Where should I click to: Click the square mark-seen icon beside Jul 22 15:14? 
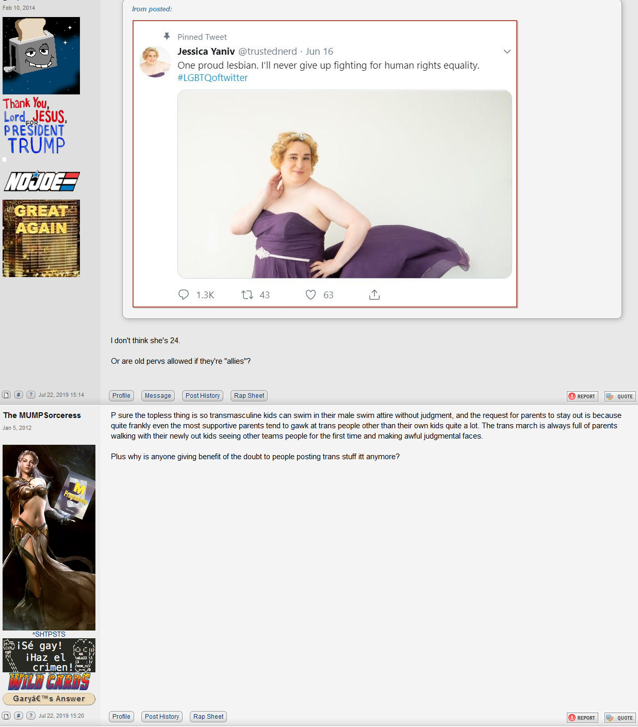point(6,395)
